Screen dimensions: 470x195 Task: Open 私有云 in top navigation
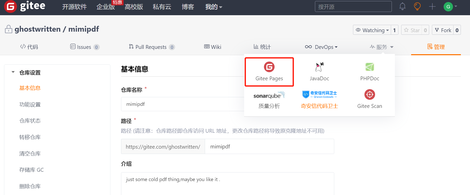tap(162, 7)
